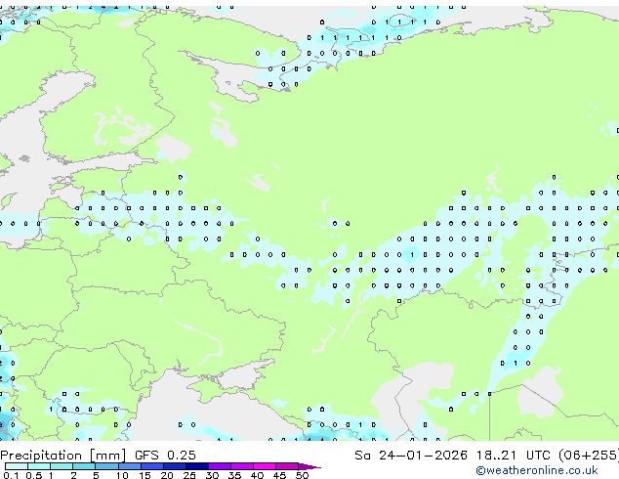Click the legend scale label '50'
Image resolution: width=619 pixels, height=479 pixels.
click(x=302, y=475)
